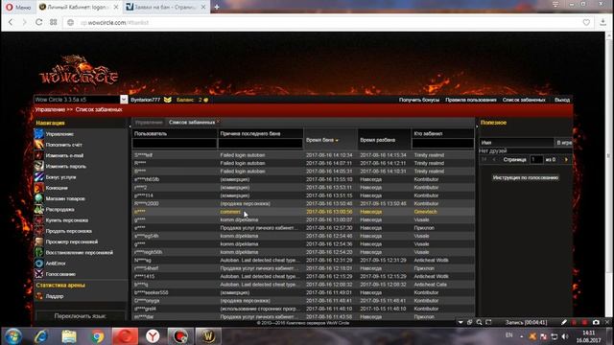Go to next friends page arrow
Screen dimensions: 614x345
point(566,160)
